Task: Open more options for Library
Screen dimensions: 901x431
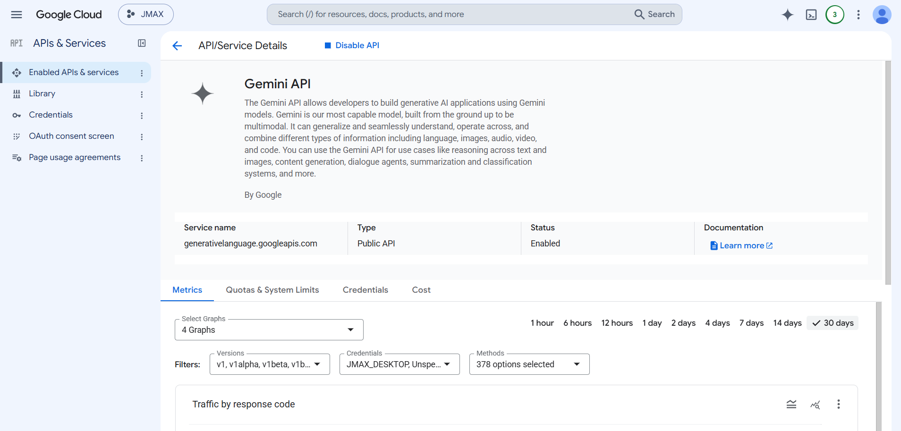Action: coord(142,94)
